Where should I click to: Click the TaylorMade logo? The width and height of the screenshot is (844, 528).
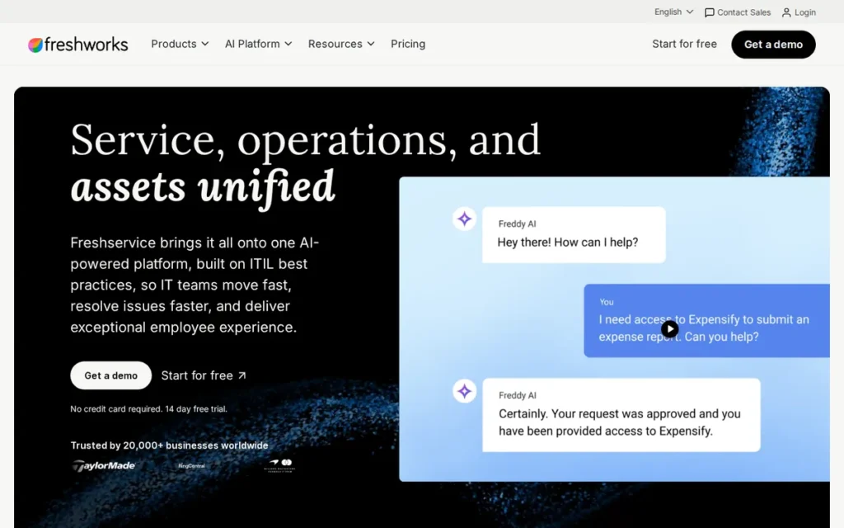[x=103, y=465]
